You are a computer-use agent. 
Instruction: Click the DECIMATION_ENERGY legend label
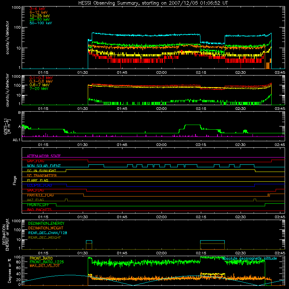[x=46, y=223]
